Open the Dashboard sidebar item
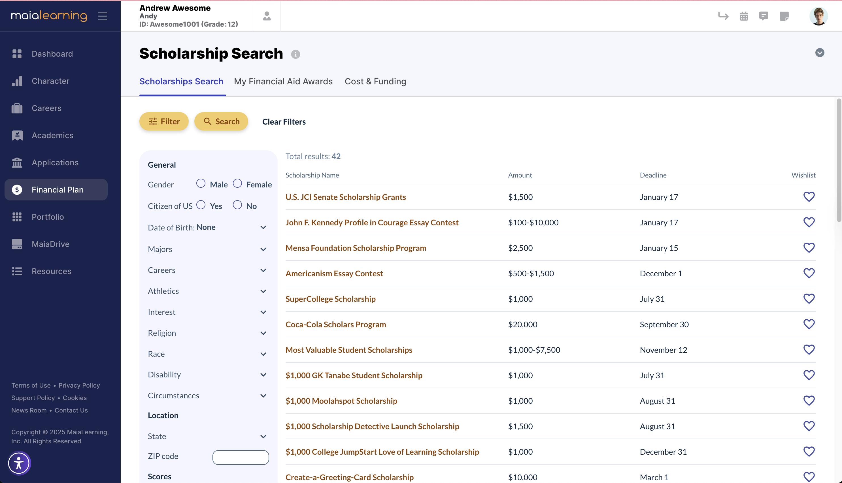 (56, 54)
